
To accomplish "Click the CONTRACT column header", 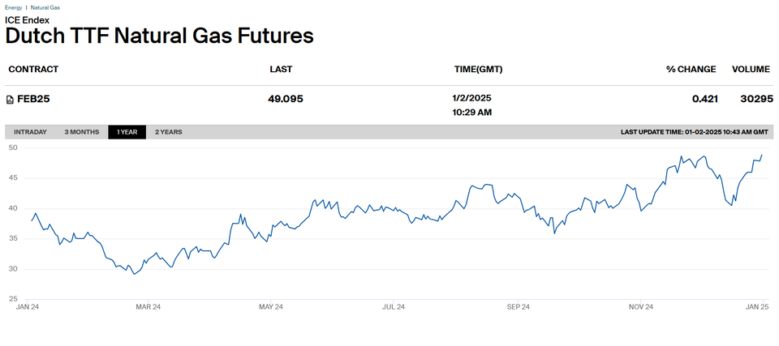I will click(33, 70).
